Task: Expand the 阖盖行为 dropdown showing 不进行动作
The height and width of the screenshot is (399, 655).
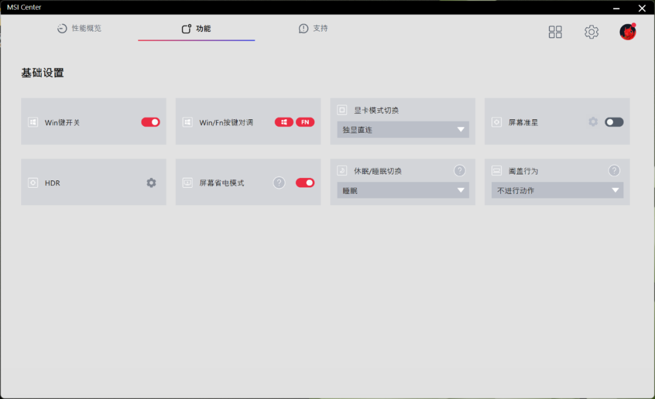Action: tap(557, 191)
